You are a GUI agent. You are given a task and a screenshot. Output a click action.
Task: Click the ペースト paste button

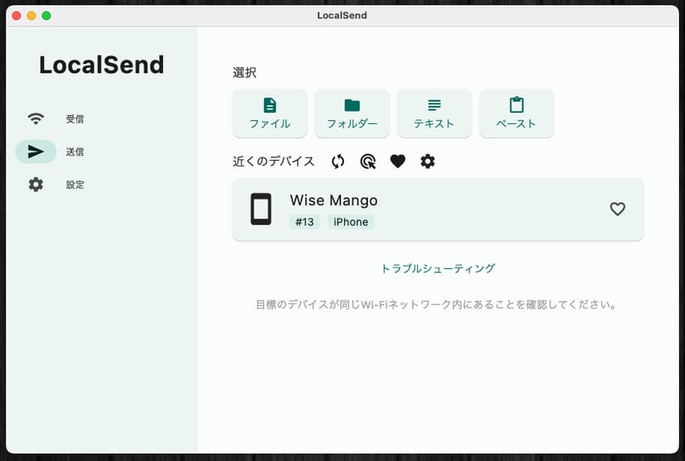(x=516, y=113)
